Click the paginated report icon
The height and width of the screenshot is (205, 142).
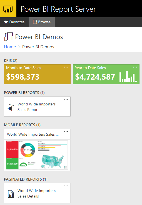(x=11, y=194)
